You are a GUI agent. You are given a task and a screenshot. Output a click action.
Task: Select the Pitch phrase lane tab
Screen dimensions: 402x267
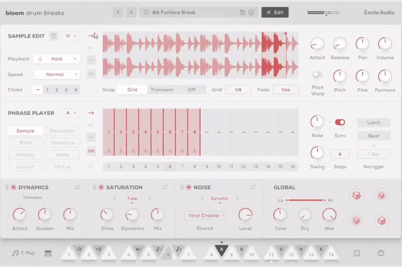click(x=25, y=143)
